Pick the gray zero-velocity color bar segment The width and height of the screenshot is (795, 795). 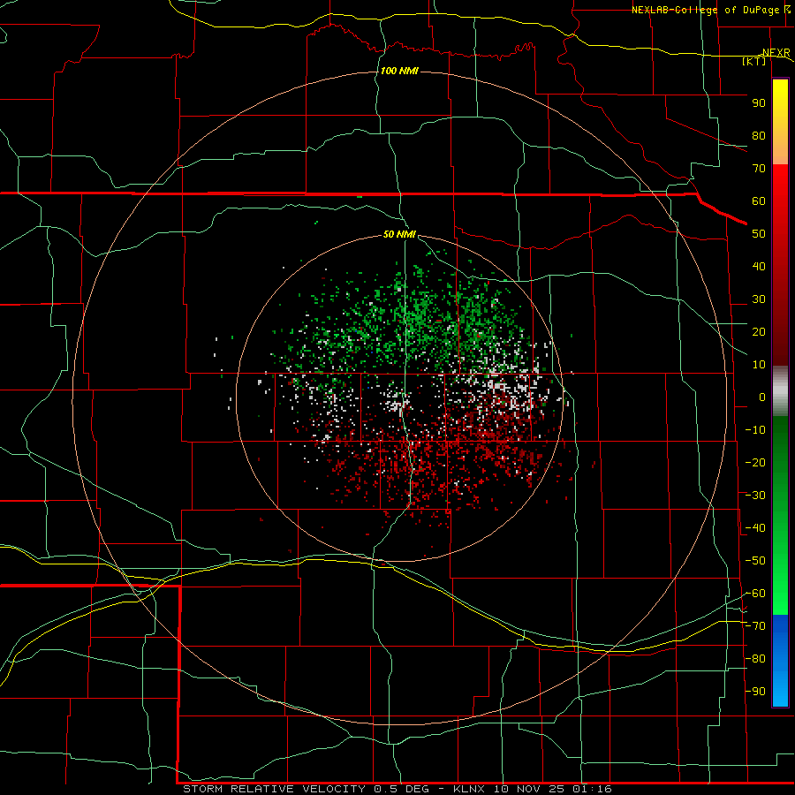(x=780, y=390)
